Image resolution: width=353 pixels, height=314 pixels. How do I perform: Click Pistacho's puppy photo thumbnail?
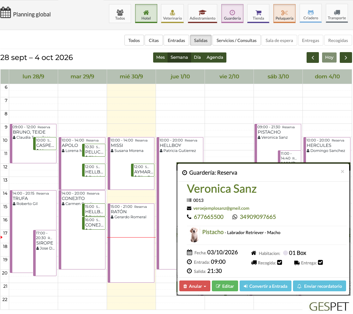click(194, 234)
